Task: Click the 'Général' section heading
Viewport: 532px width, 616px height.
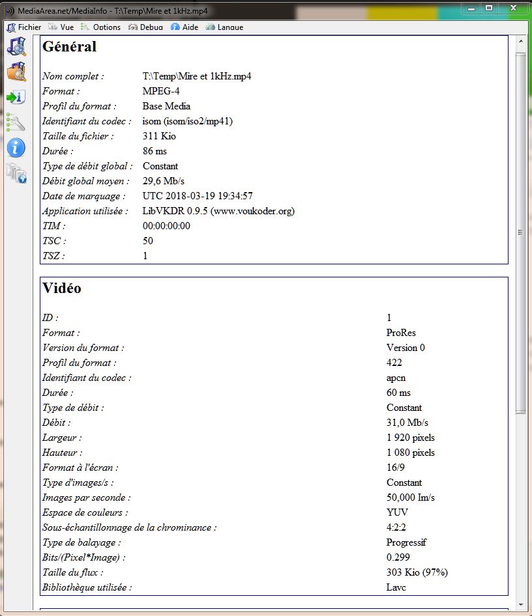Action: [x=69, y=46]
